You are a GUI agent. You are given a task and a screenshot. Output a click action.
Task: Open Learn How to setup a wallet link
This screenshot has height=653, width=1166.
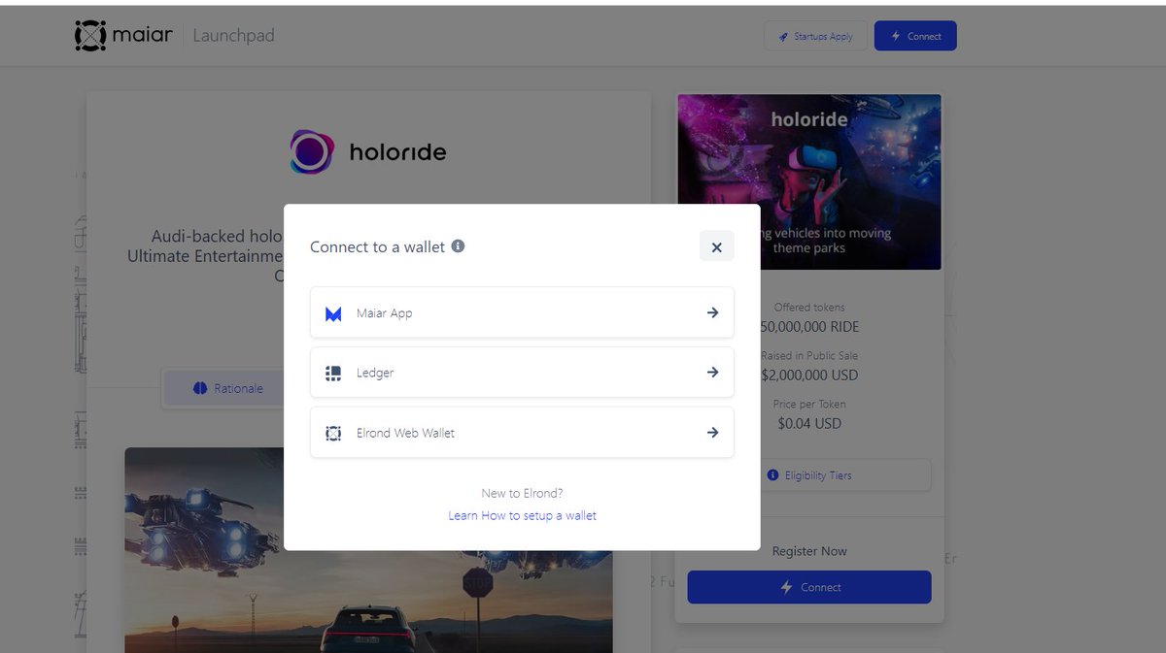522,515
